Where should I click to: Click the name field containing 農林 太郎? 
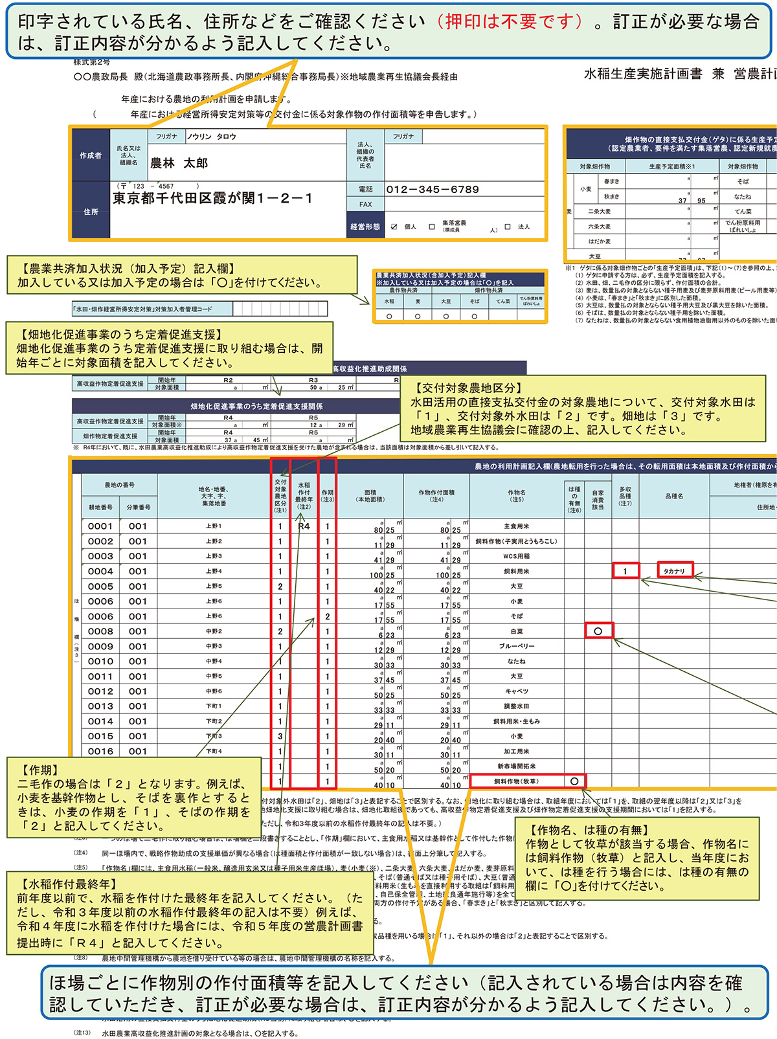pos(248,163)
